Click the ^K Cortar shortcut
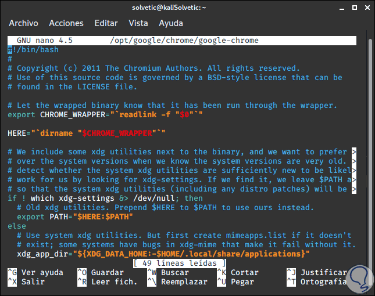Viewport: 375px width, 296px height. [238, 272]
